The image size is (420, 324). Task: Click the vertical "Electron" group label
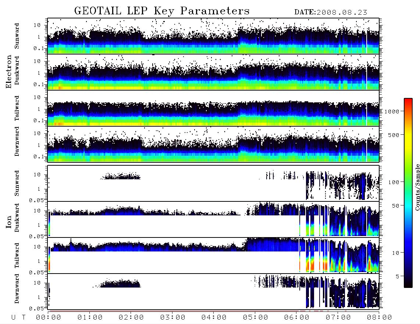[x=8, y=72]
